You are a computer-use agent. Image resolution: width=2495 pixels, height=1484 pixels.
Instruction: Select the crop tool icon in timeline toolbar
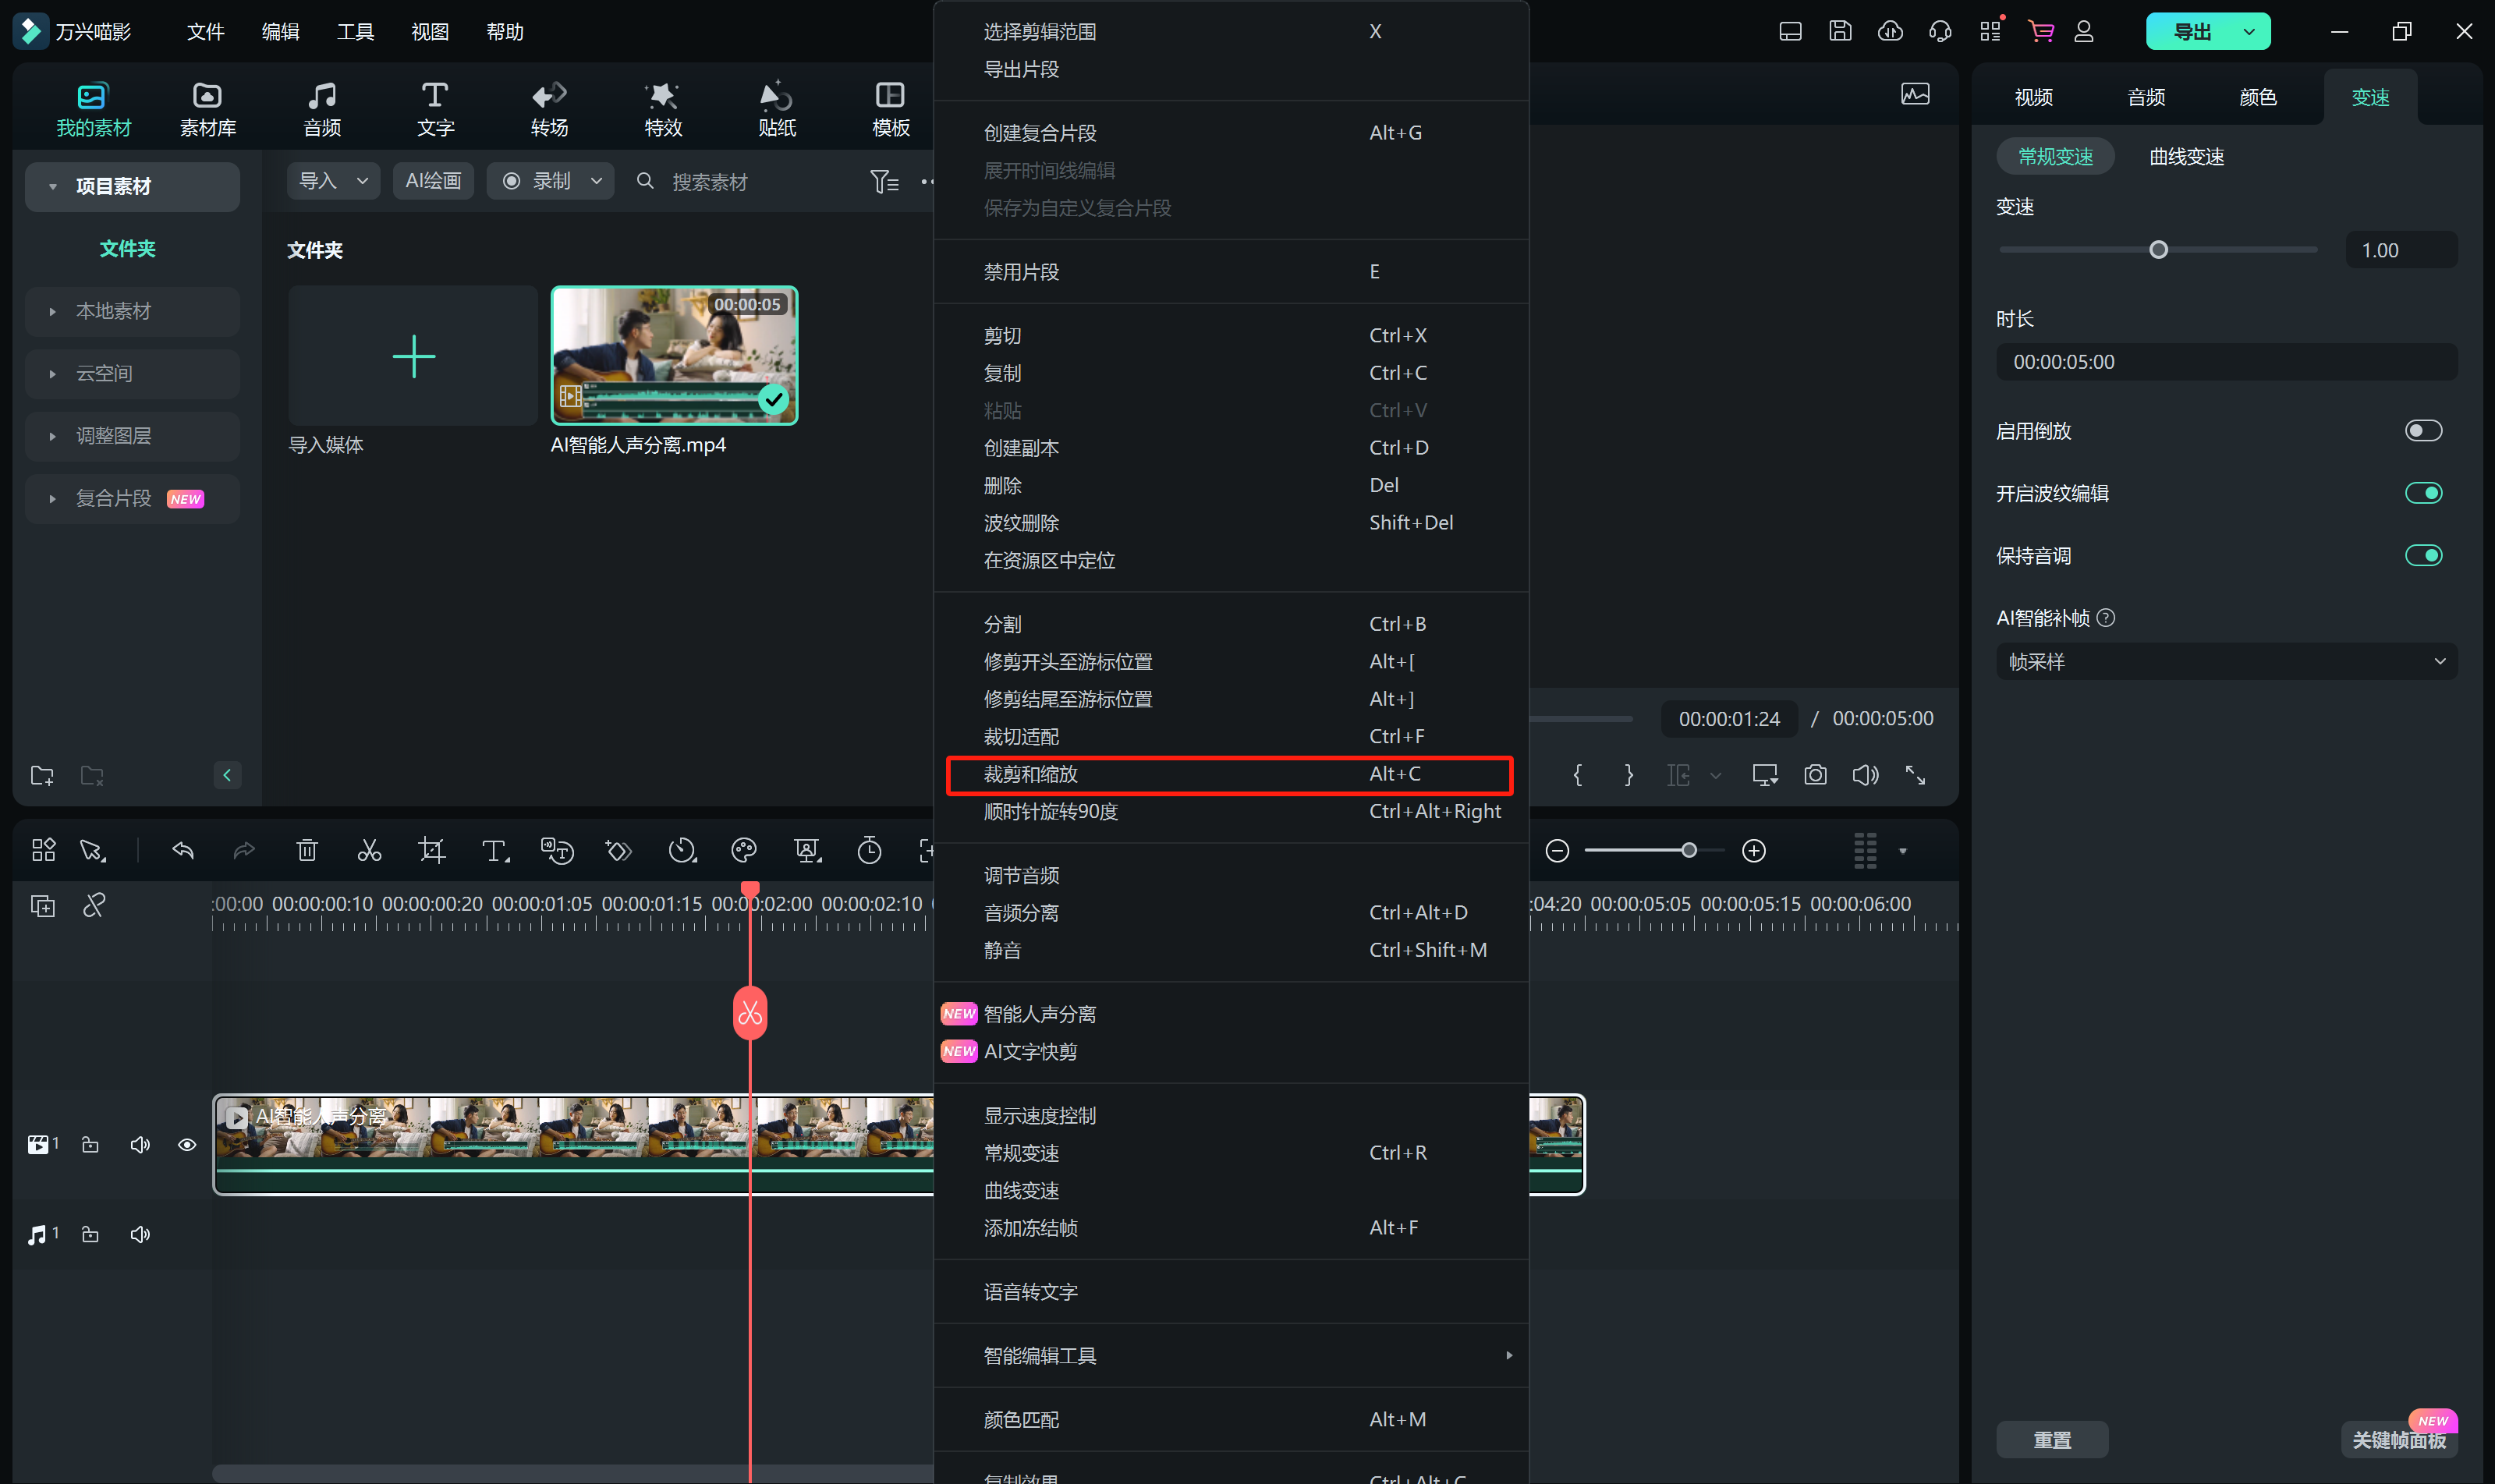pyautogui.click(x=432, y=851)
